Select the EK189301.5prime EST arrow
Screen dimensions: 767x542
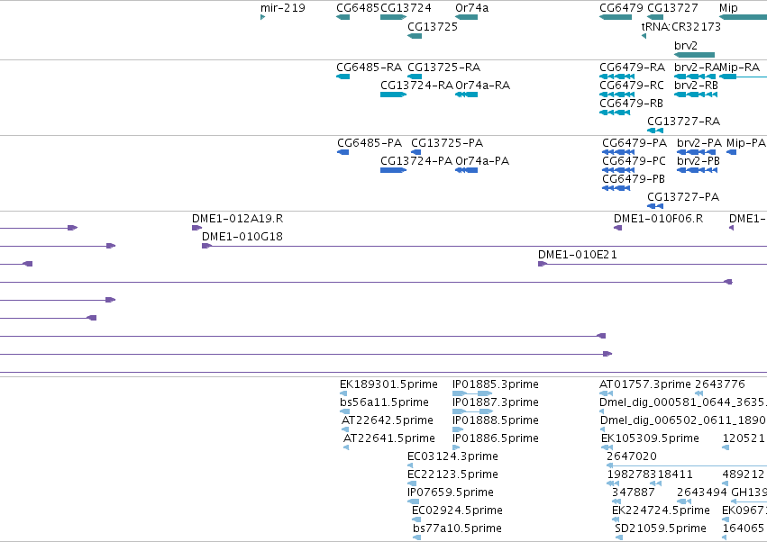(x=342, y=393)
